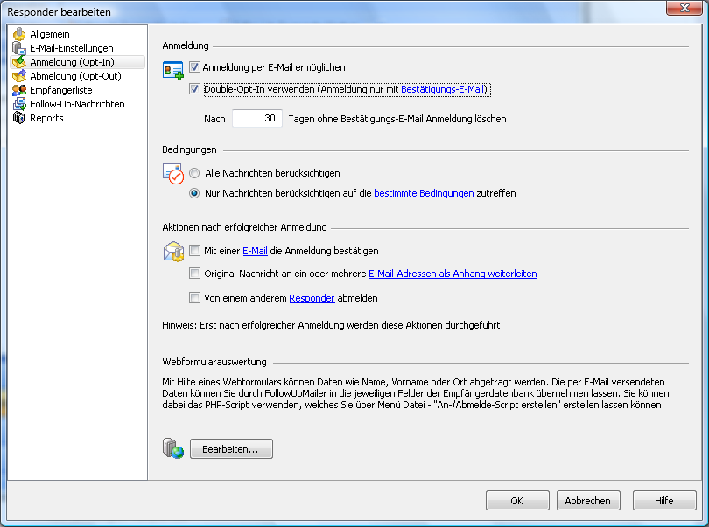Open the Reports section
Screen dimensions: 709x527
tap(46, 118)
